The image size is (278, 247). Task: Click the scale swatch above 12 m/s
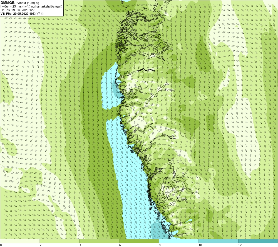click(x=258, y=241)
